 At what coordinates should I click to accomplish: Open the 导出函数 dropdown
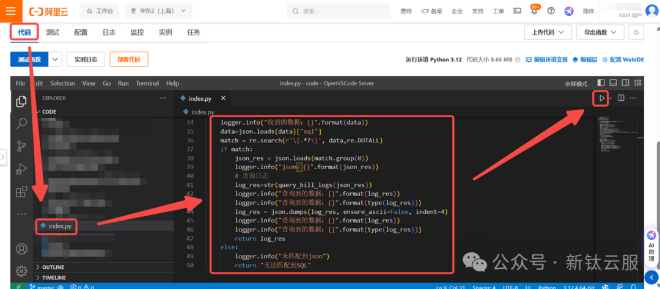pos(600,32)
